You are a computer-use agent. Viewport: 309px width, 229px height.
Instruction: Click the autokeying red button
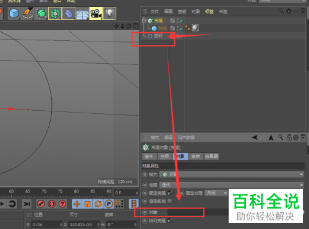click(51, 204)
